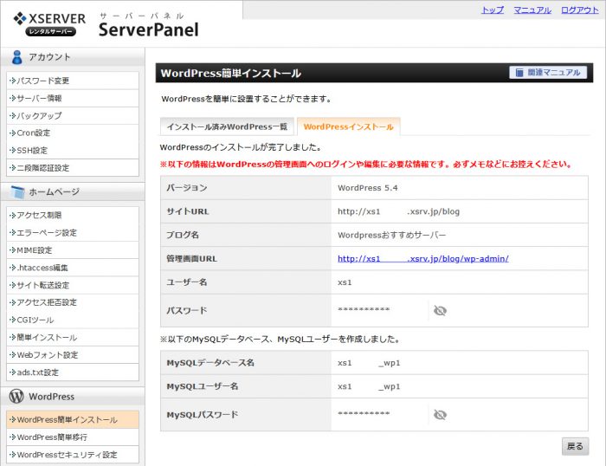This screenshot has width=606, height=466.
Task: Open 簡単インストール in the sidebar
Action: pos(73,338)
